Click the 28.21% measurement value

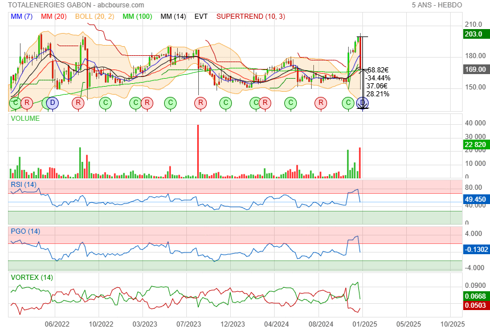pos(378,94)
